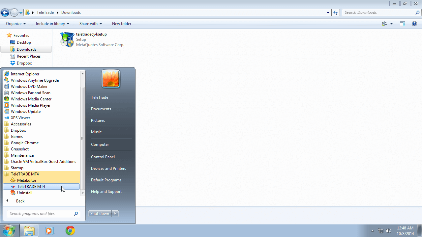Screen dimensions: 422x237
Task: Expand the Shut down options arrow
Action: 115,214
